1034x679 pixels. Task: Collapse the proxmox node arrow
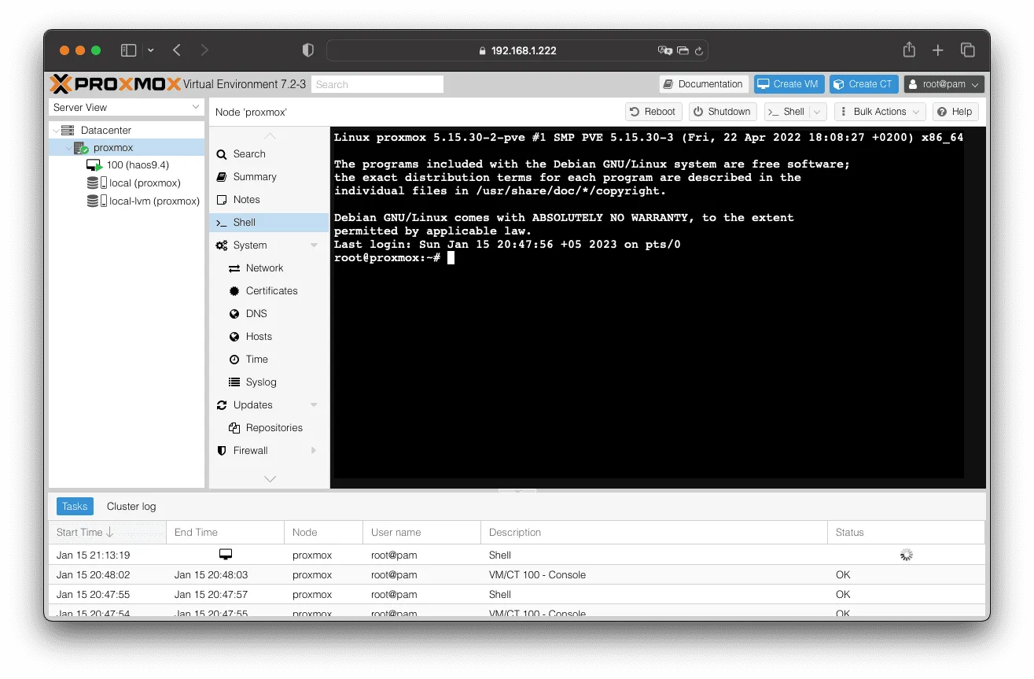coord(68,147)
